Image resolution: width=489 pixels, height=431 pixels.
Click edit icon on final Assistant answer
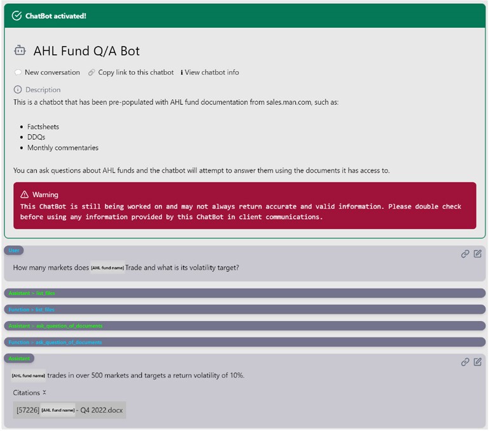pos(477,362)
